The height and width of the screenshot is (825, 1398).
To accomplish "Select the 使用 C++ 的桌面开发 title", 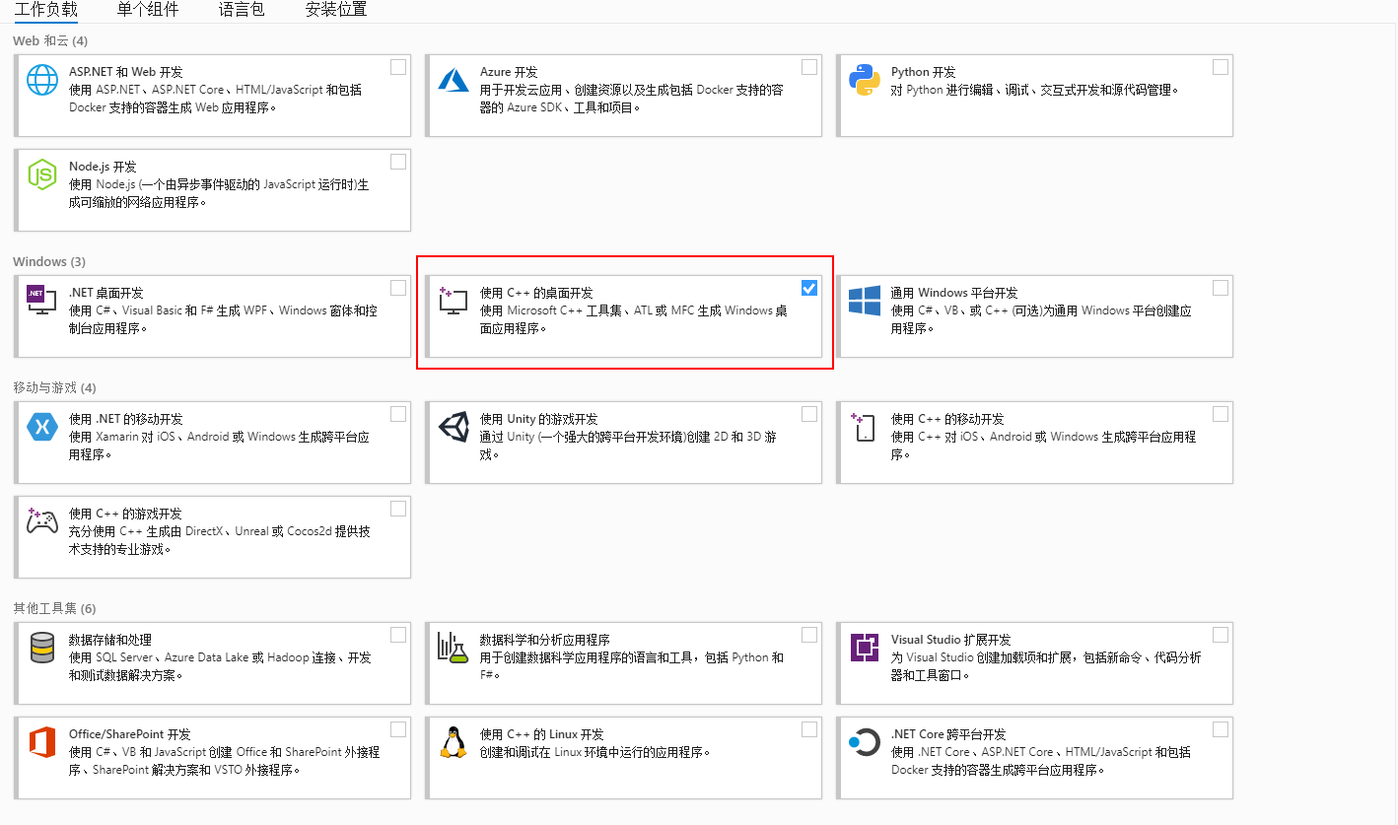I will tap(536, 293).
